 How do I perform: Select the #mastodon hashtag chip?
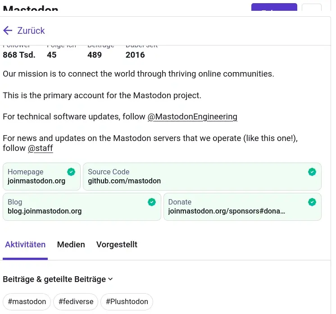pyautogui.click(x=27, y=301)
